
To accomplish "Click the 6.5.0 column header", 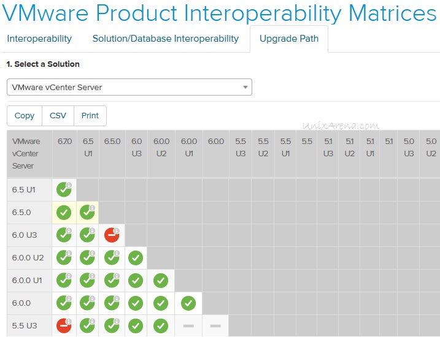I will [x=112, y=154].
